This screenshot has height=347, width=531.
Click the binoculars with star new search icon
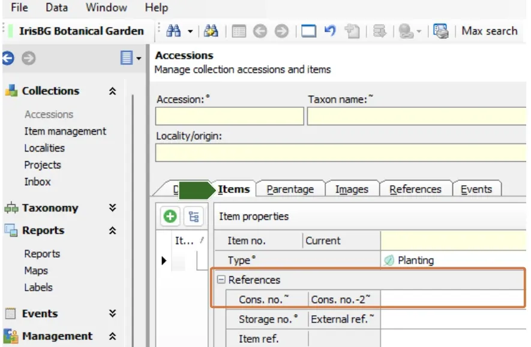click(x=211, y=31)
